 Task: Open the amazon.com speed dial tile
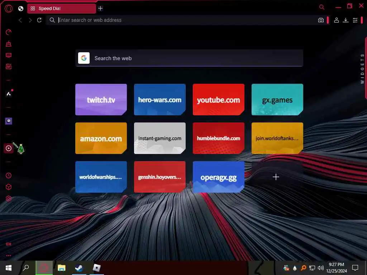(101, 138)
